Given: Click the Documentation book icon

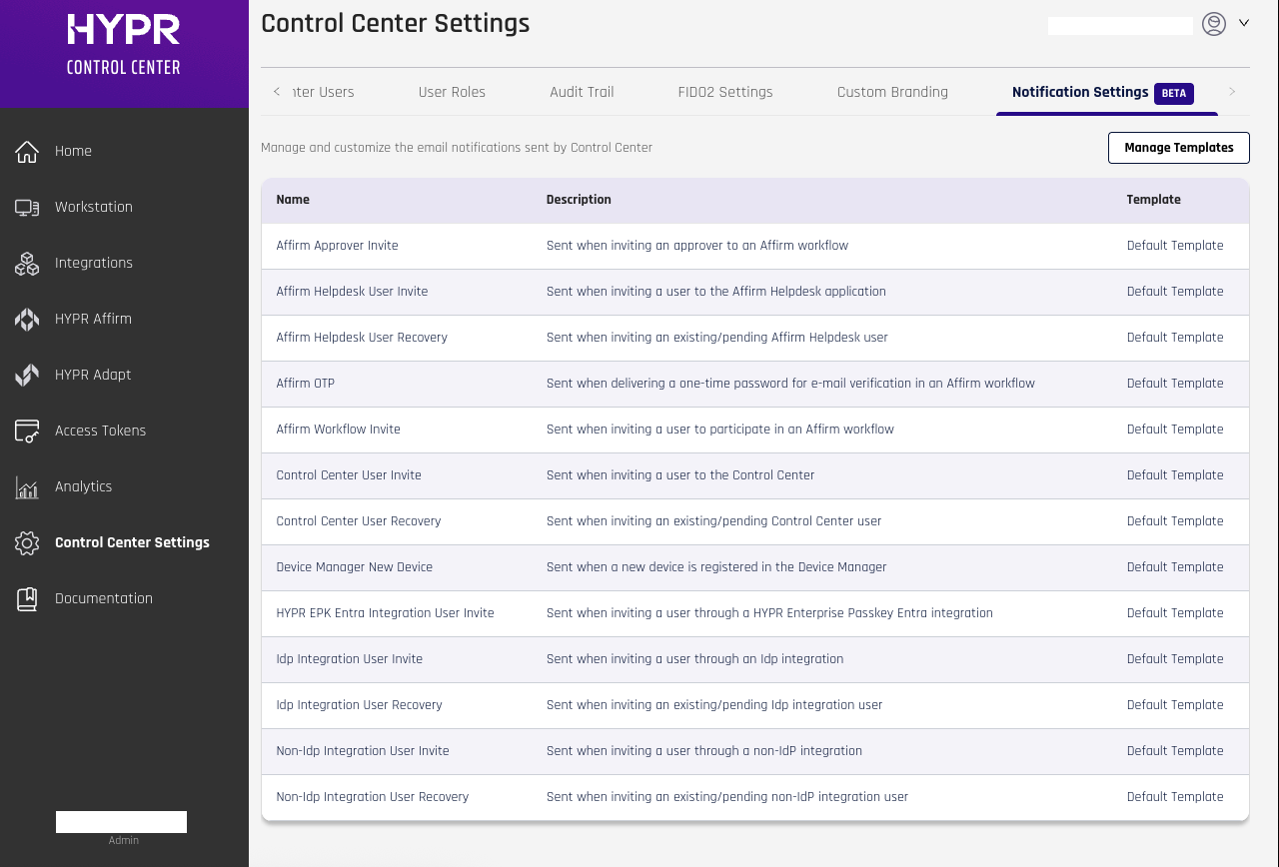Looking at the screenshot, I should [27, 599].
